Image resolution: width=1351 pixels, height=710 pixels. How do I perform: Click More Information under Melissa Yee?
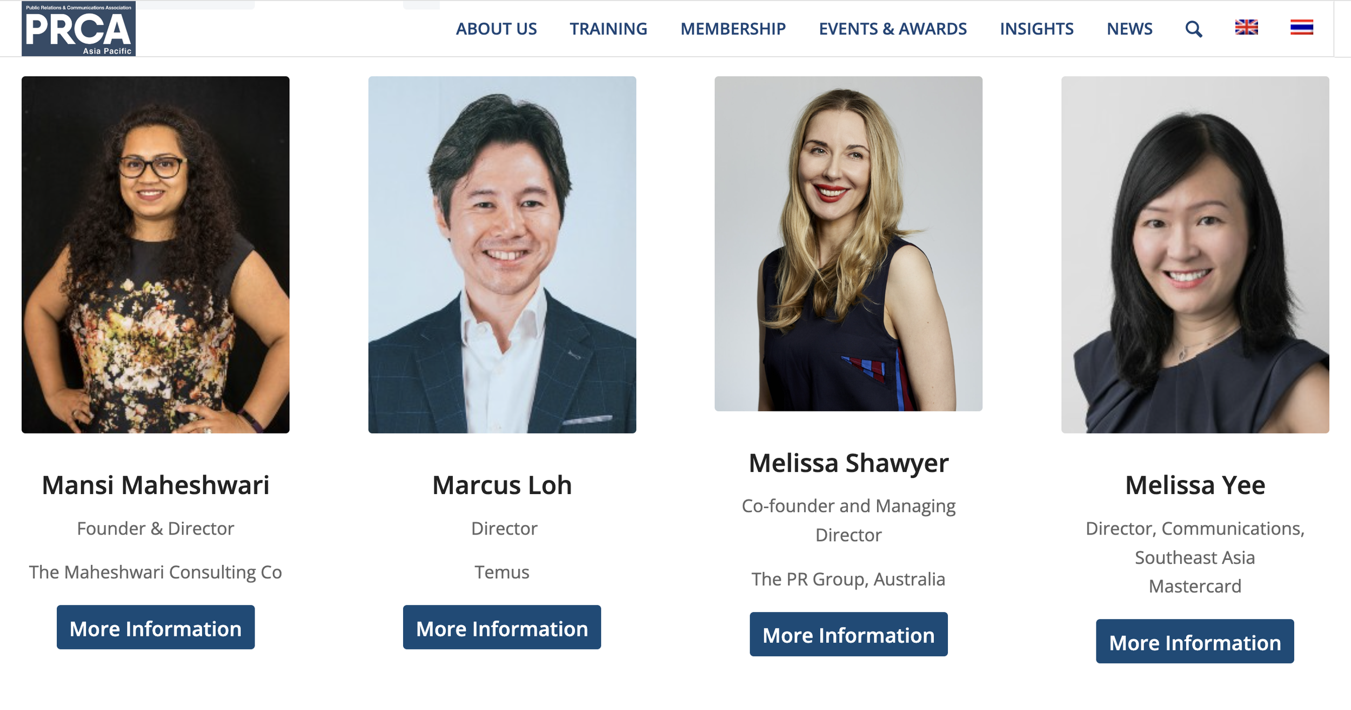click(x=1195, y=641)
